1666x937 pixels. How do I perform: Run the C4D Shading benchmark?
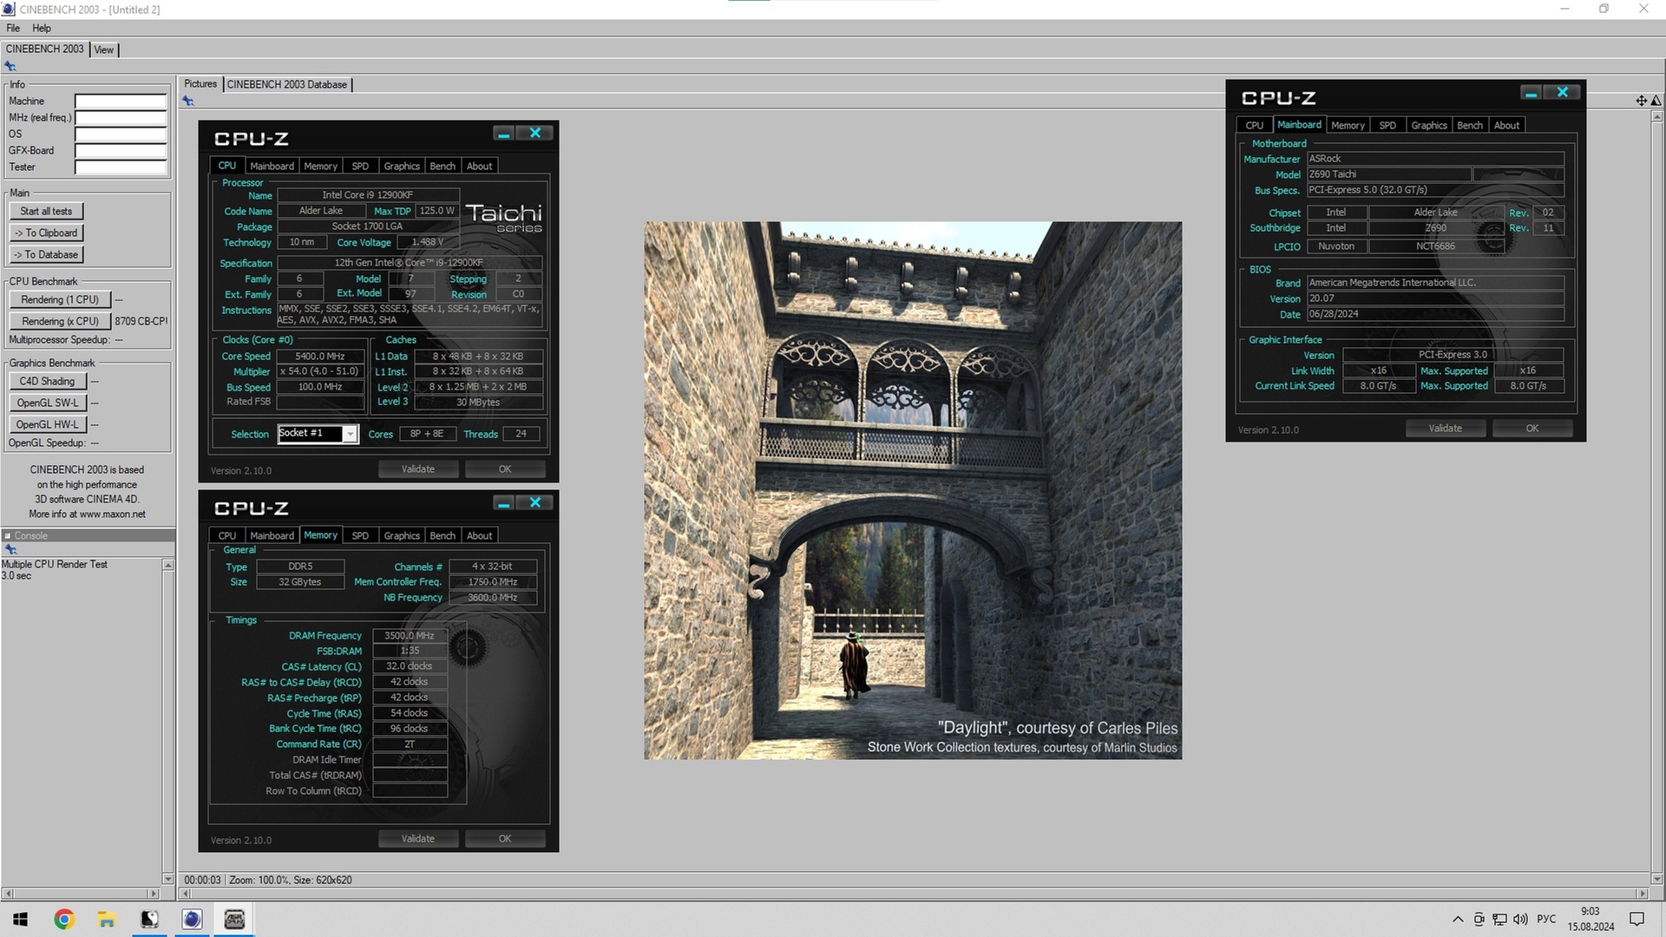click(48, 381)
